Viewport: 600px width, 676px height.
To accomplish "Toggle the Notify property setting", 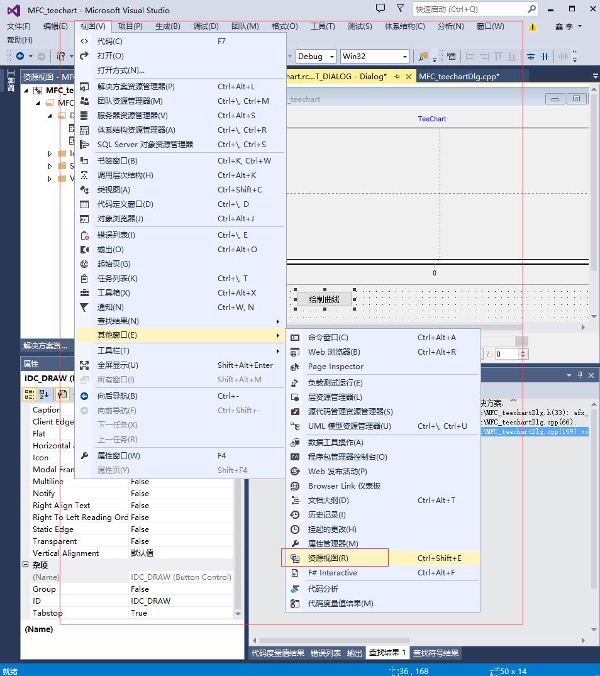I will [140, 494].
